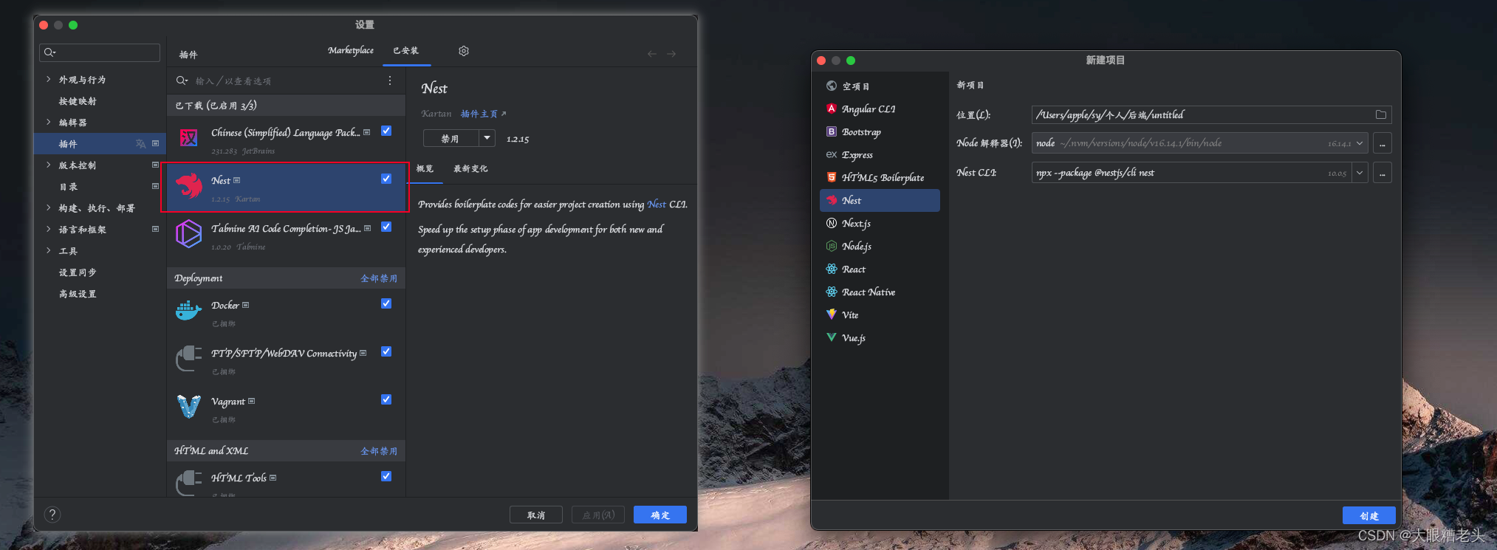
Task: Click the Docker whale plugin icon
Action: coord(189,310)
